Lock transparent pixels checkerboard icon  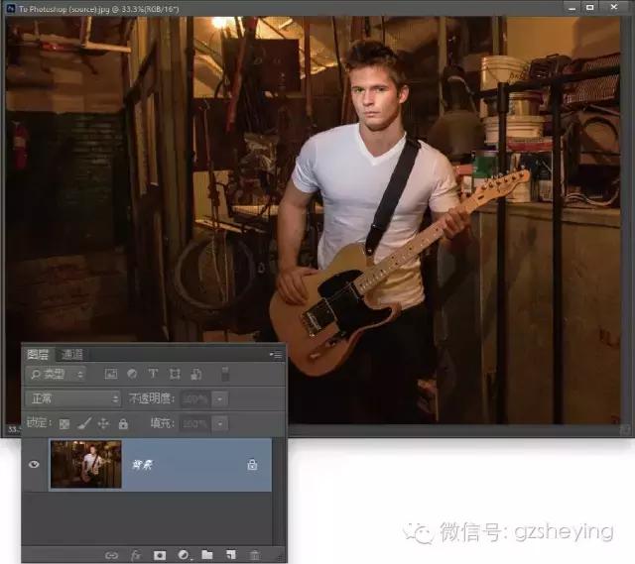point(63,424)
